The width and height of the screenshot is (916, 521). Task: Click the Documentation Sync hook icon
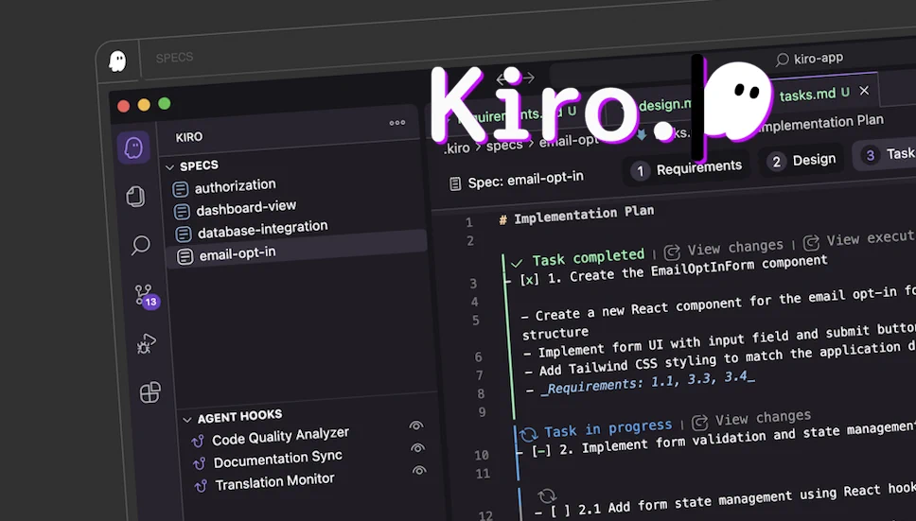point(200,463)
